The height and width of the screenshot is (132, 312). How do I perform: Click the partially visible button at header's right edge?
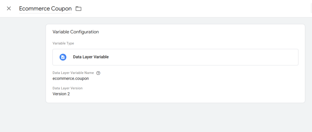311,9
